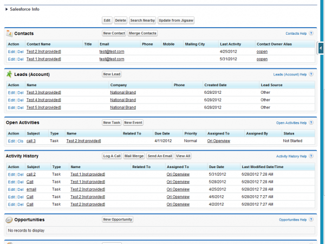325x244 pixels.
Task: Open Leads (Account) Help link
Action: (x=290, y=74)
